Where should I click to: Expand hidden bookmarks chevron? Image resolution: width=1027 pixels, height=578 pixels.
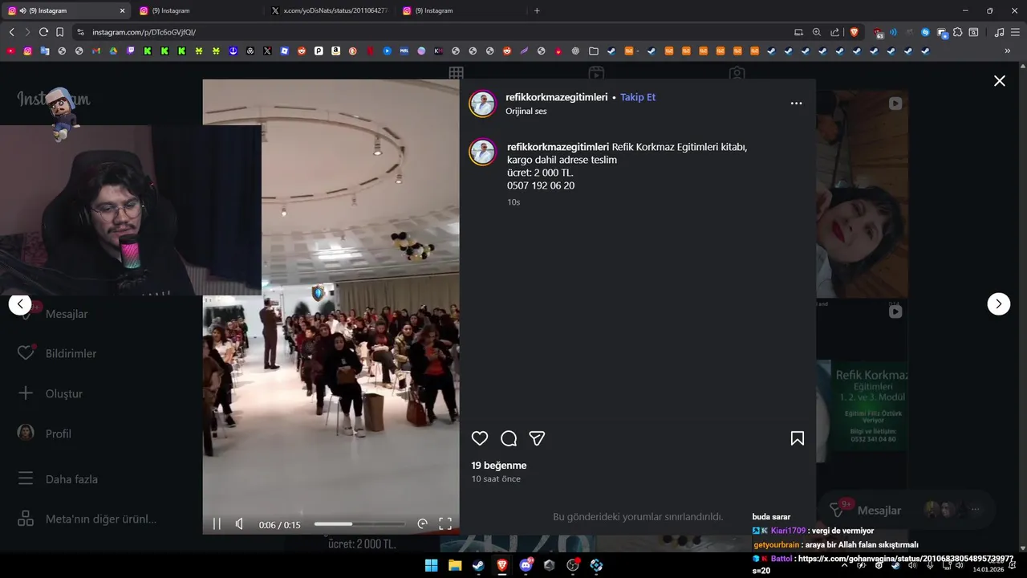click(1008, 51)
